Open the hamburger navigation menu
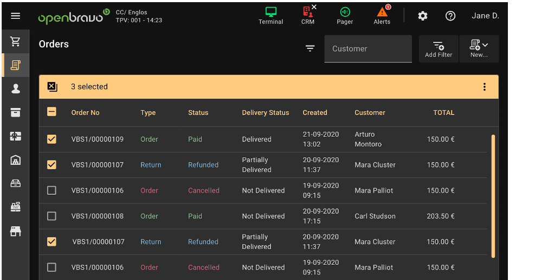The width and height of the screenshot is (535, 280). [x=16, y=16]
